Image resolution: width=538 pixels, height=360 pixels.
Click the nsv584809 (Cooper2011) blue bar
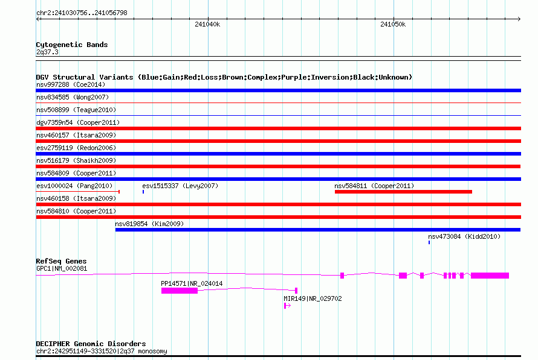point(278,179)
